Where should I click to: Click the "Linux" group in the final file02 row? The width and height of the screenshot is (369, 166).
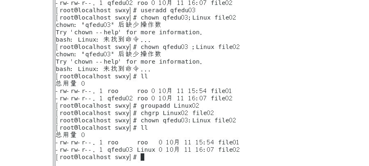pyautogui.click(x=146, y=150)
